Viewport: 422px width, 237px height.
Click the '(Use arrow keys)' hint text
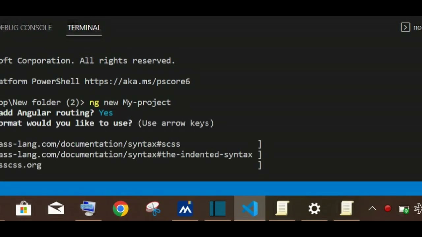click(x=176, y=123)
